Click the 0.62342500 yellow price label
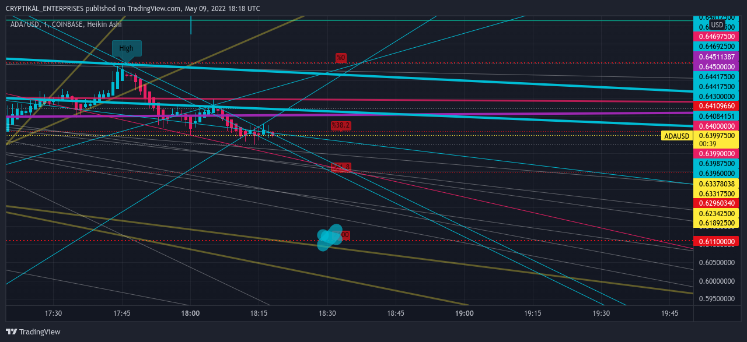Image resolution: width=747 pixels, height=342 pixels. click(x=716, y=213)
